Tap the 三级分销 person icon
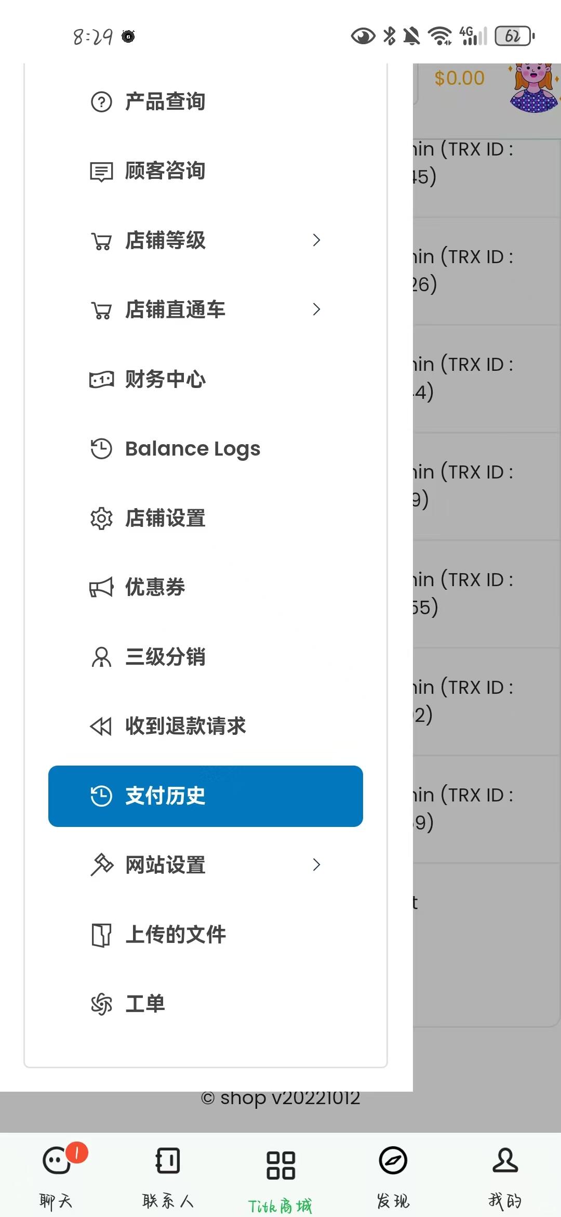Viewport: 561px width, 1217px height. (x=101, y=657)
